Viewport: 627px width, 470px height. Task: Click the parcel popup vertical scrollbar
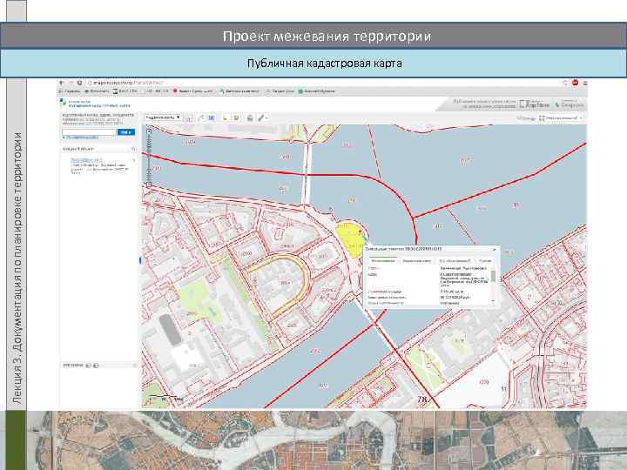pyautogui.click(x=493, y=276)
